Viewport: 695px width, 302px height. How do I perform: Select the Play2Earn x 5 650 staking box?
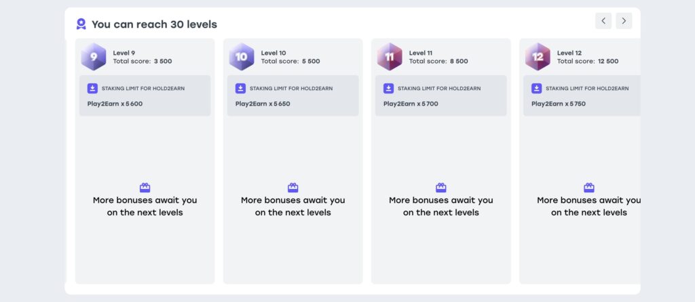pyautogui.click(x=293, y=95)
